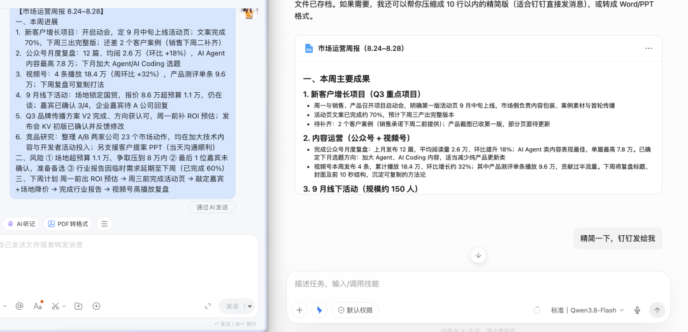Open the Aa text formatting icon

pos(38,306)
